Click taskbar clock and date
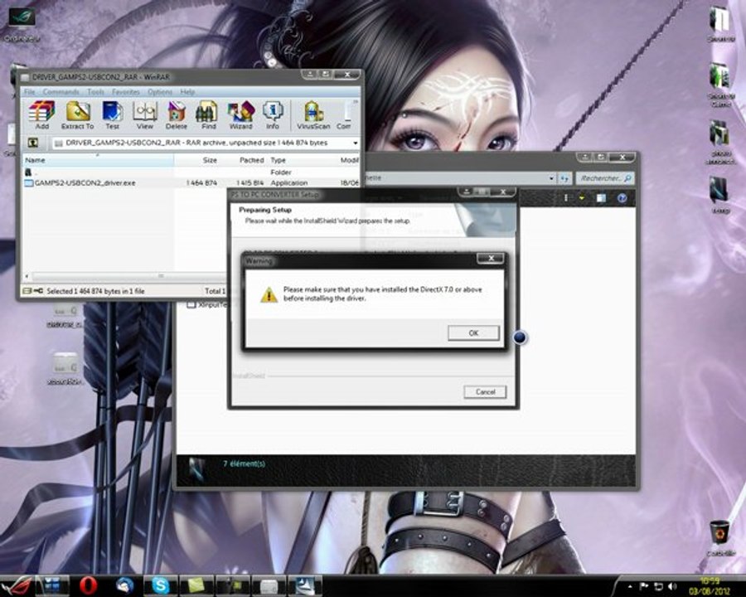Viewport: 746px width, 597px height. coord(709,586)
